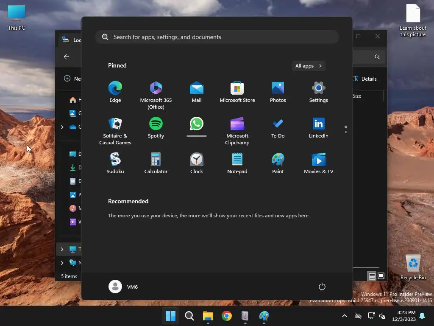
Task: Open Settings from pinned apps
Action: (x=319, y=92)
